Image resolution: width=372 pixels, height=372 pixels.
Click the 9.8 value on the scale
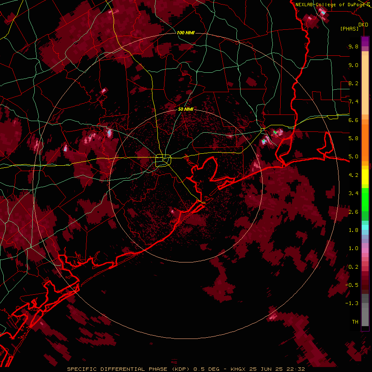[353, 46]
